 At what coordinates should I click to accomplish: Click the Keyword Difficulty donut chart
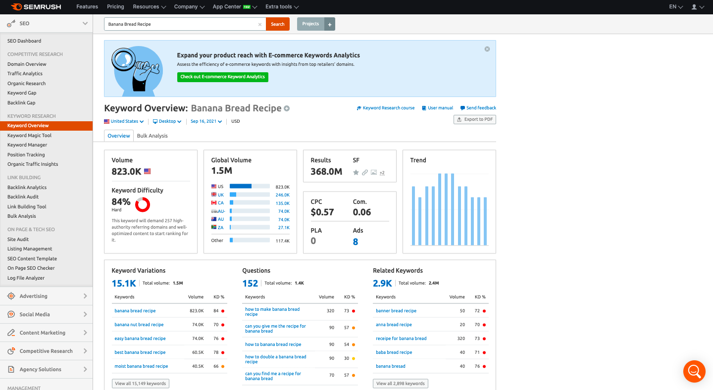[x=143, y=204]
